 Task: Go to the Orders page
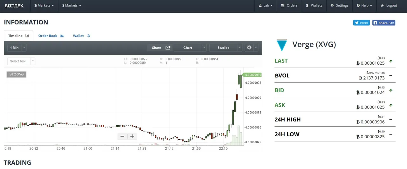point(289,5)
